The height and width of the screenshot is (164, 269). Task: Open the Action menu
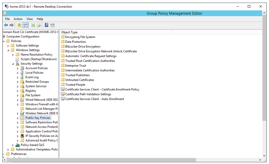[x=18, y=19]
